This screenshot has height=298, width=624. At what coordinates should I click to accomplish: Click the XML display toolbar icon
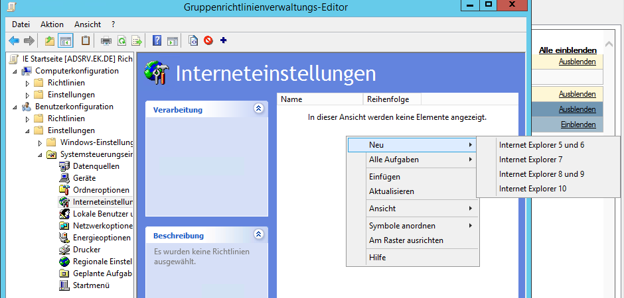click(x=193, y=40)
